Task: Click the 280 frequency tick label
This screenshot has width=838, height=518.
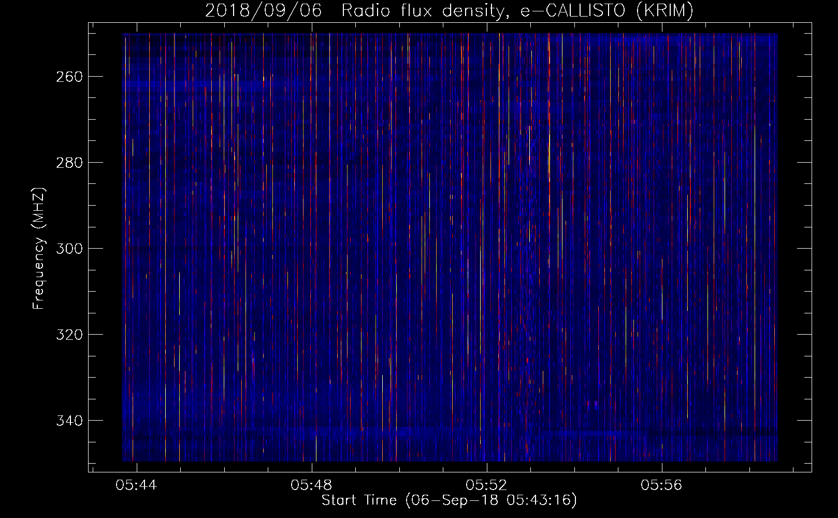Action: point(69,163)
